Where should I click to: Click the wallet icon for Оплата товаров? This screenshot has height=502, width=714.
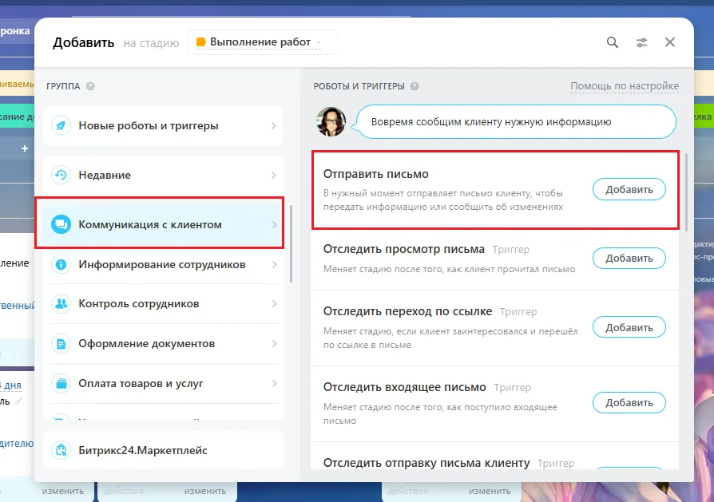click(61, 383)
